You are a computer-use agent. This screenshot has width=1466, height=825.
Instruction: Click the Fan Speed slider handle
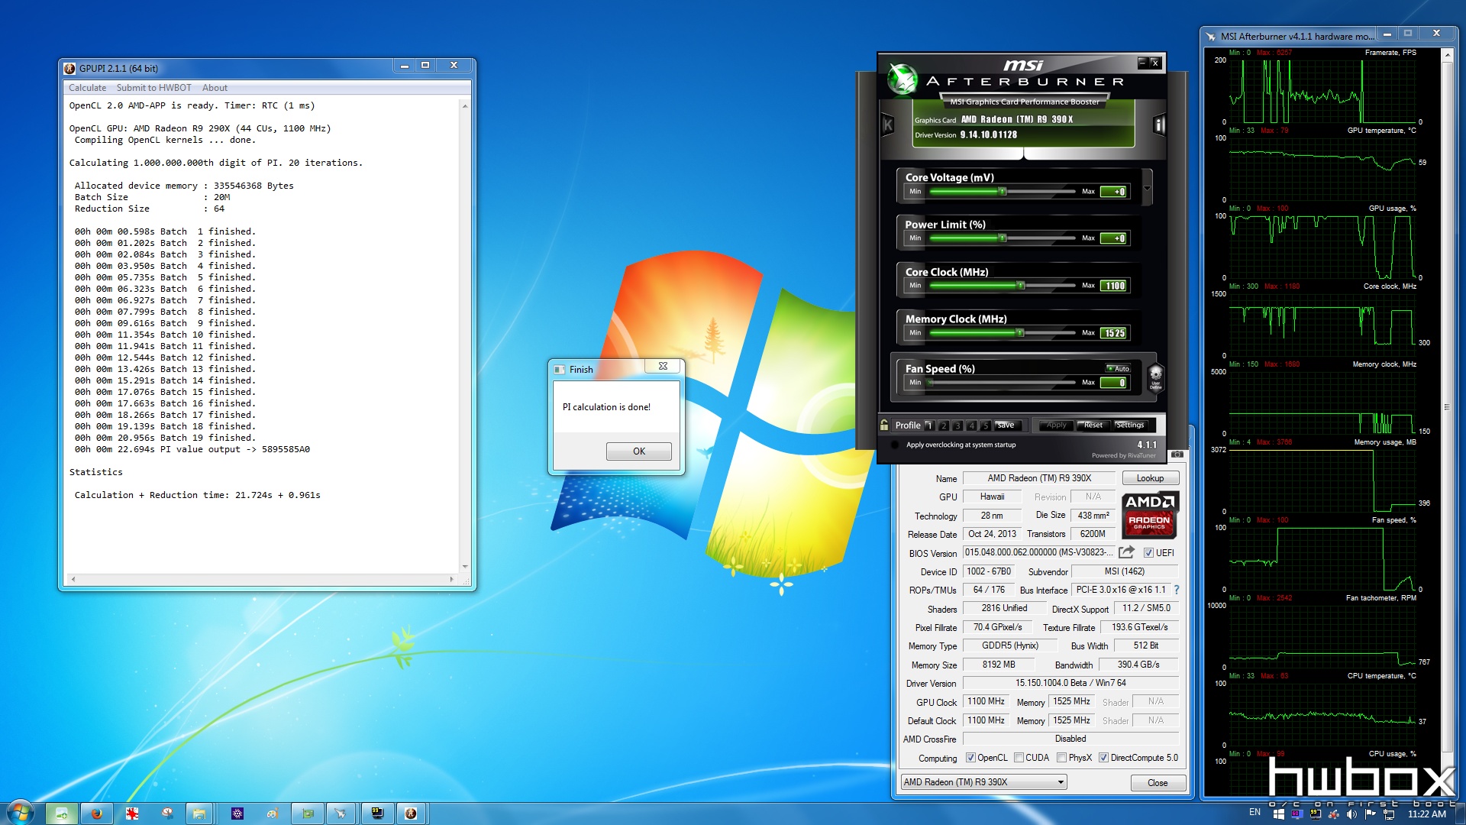tap(929, 383)
